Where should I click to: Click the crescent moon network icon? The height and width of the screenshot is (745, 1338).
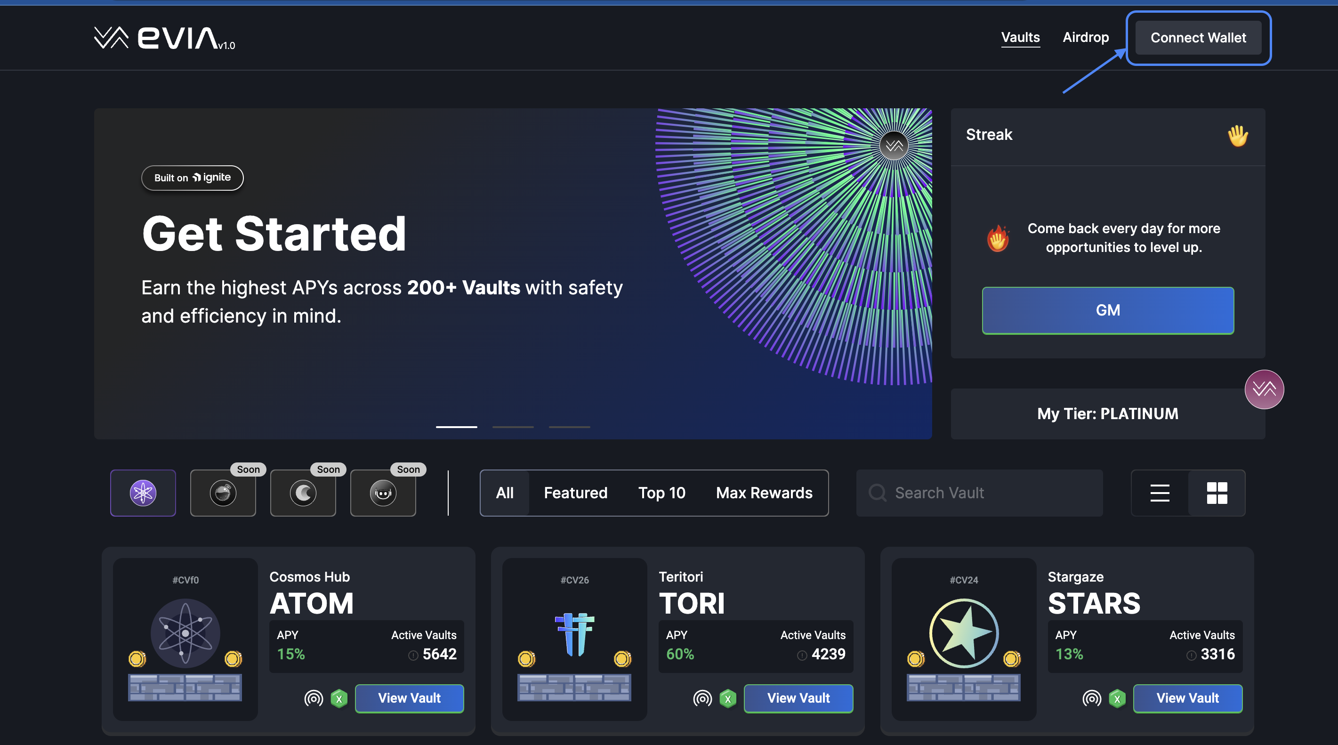coord(303,493)
